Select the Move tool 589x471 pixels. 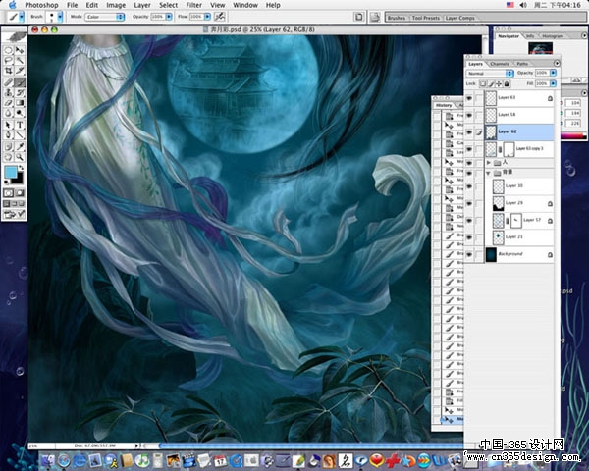[20, 50]
